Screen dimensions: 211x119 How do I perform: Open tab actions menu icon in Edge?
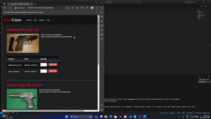point(5,4)
